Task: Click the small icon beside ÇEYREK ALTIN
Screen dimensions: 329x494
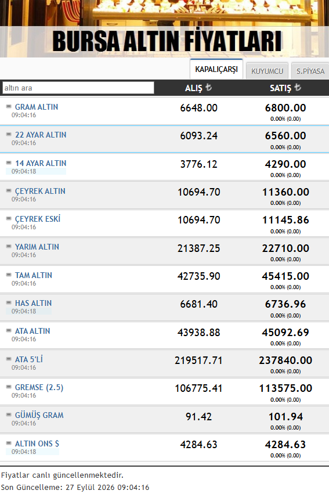Action: coord(9,190)
